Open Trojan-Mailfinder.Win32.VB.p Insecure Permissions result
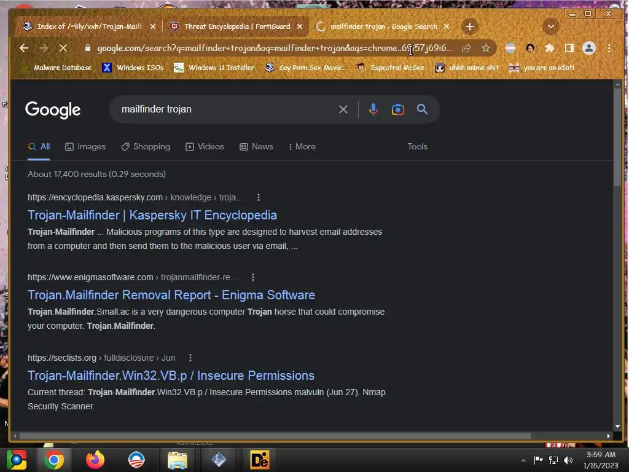The image size is (629, 472). click(x=171, y=376)
